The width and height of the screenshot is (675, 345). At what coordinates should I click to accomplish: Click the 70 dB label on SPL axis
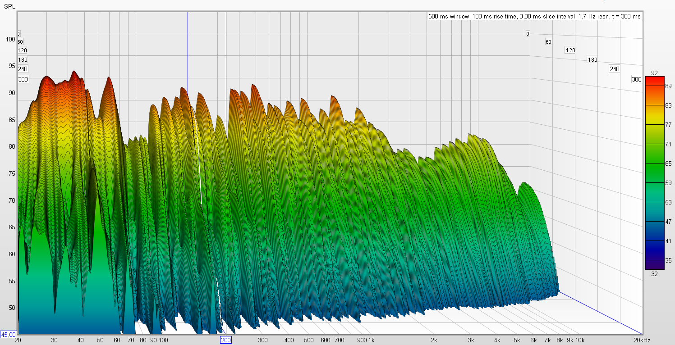(x=10, y=200)
